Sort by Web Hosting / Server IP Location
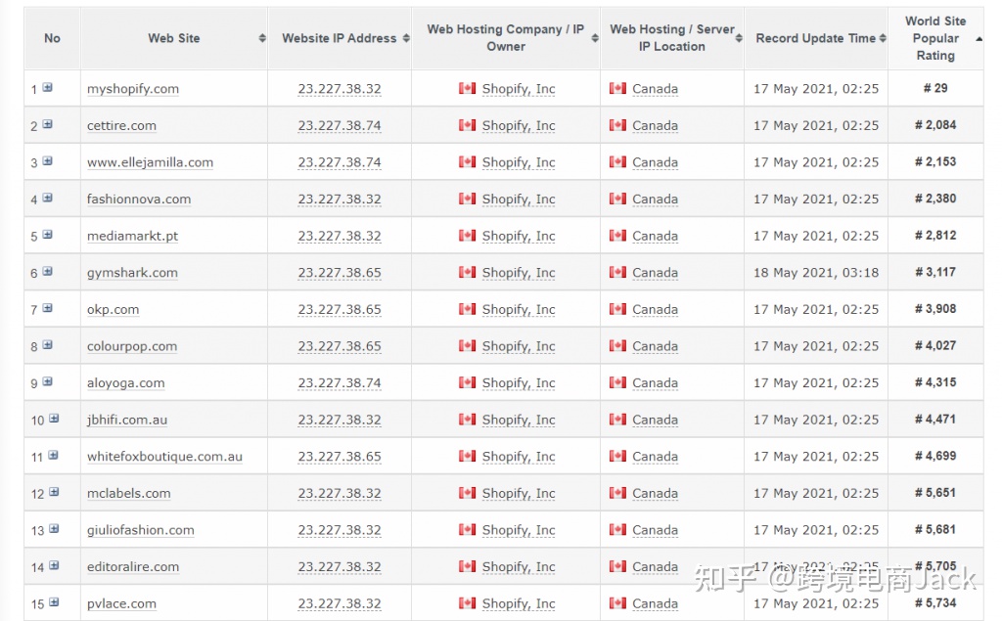This screenshot has height=621, width=1002. [x=739, y=38]
